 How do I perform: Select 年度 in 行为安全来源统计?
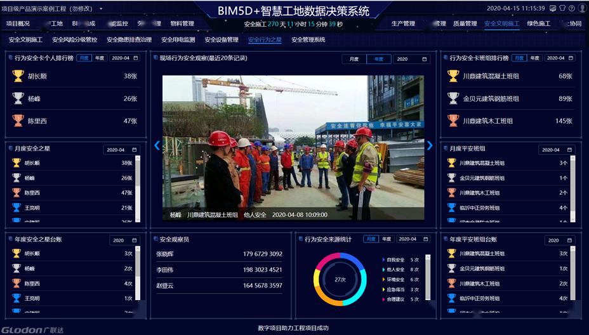point(386,239)
